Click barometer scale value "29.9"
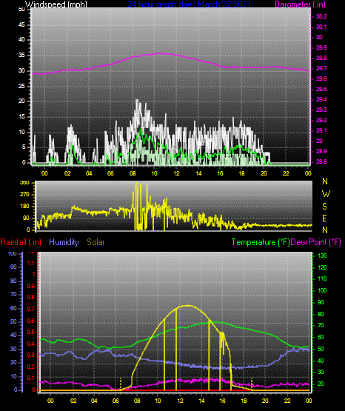345x411 pixels. 321,47
